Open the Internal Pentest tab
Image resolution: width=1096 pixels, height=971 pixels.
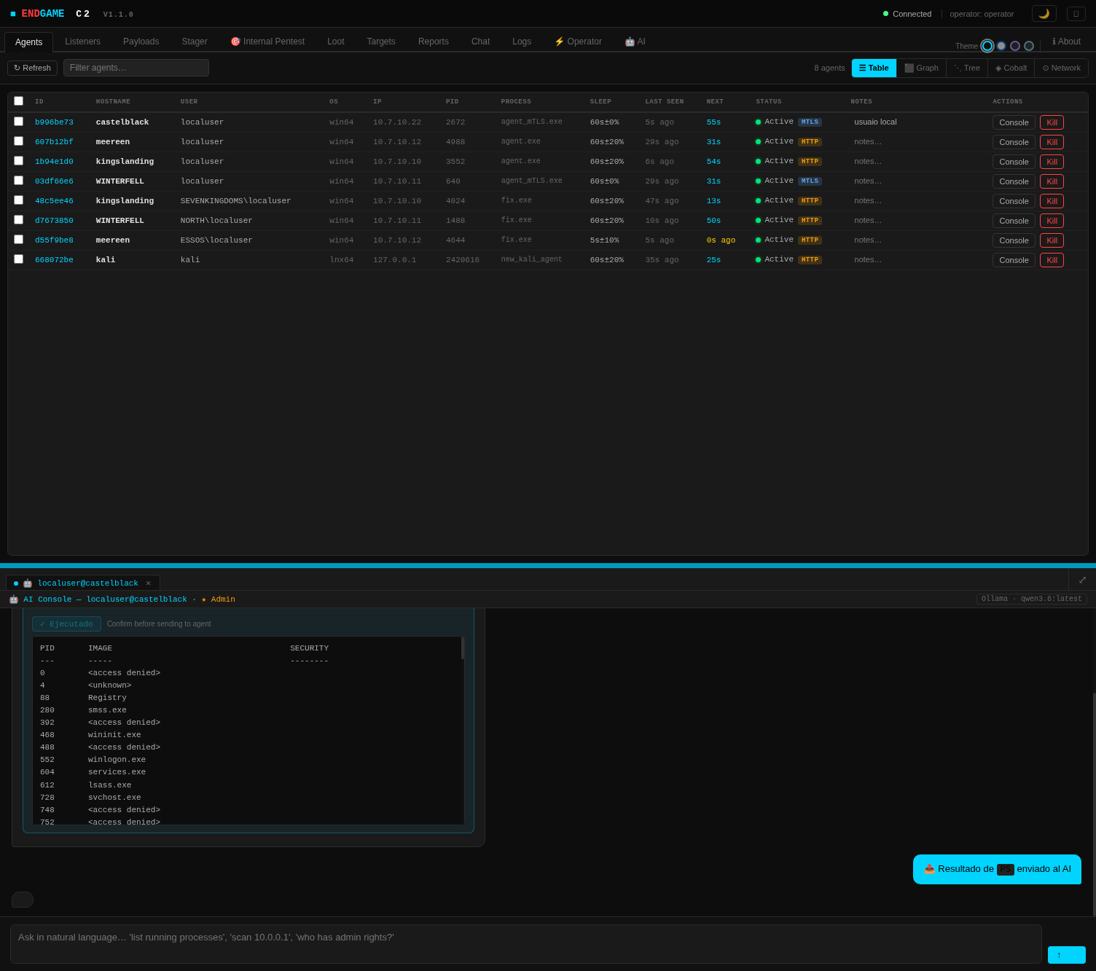tap(267, 42)
